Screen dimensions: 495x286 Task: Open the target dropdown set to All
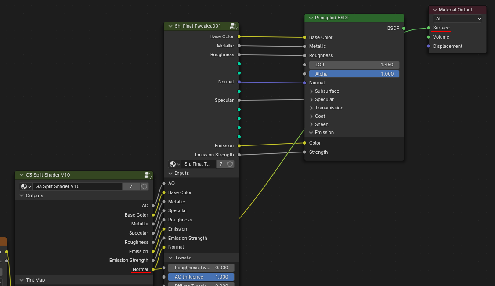(x=457, y=18)
